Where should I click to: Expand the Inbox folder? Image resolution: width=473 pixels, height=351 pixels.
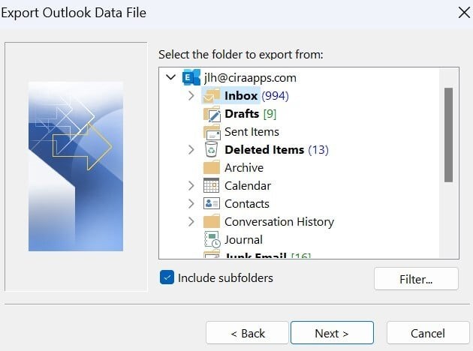coord(191,95)
